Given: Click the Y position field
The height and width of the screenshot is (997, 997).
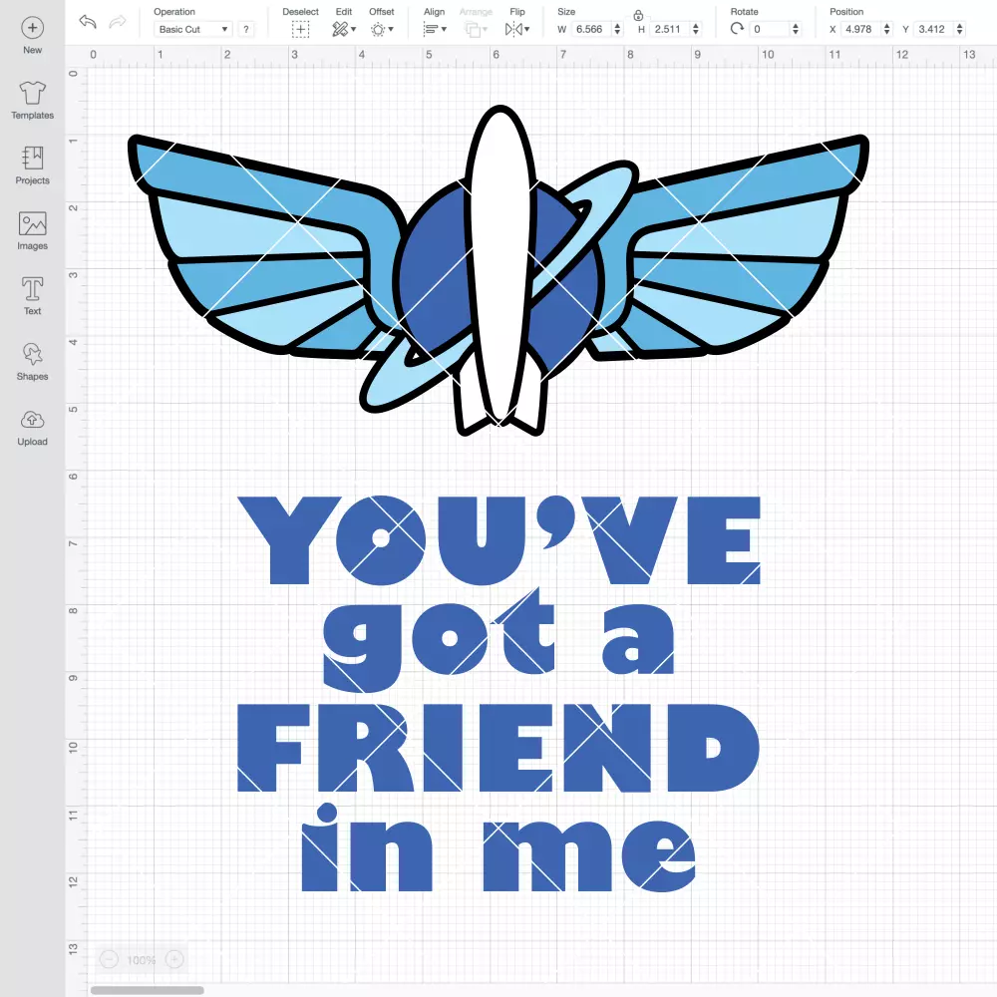Looking at the screenshot, I should (935, 29).
